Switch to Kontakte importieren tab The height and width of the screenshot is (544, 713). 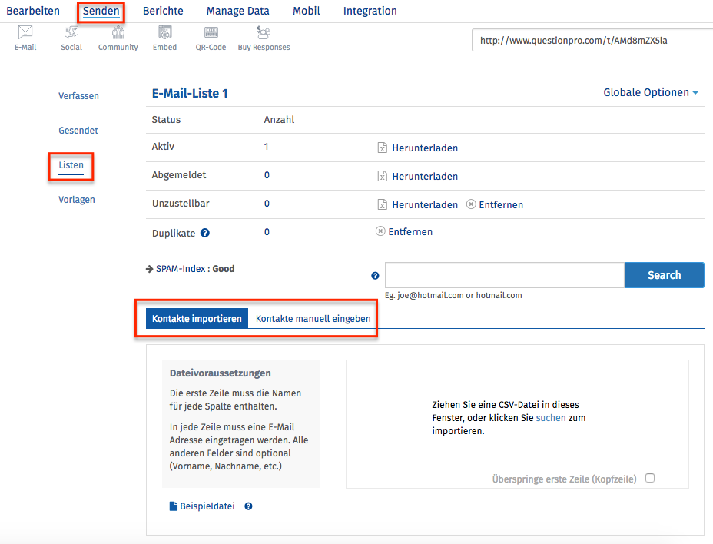197,318
